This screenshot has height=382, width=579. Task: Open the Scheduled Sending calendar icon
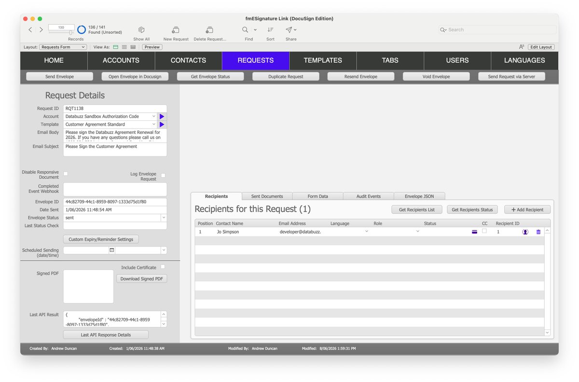[112, 250]
